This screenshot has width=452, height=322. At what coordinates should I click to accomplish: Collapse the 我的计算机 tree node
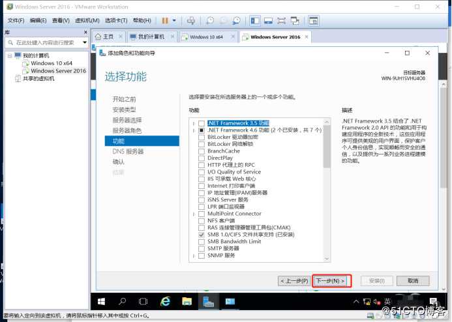[10, 55]
